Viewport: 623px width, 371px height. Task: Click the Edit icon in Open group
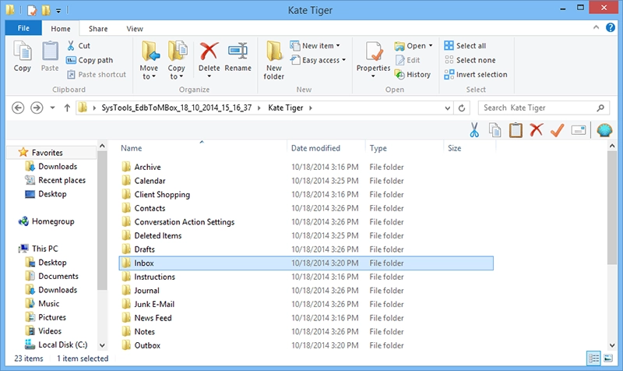coord(399,60)
